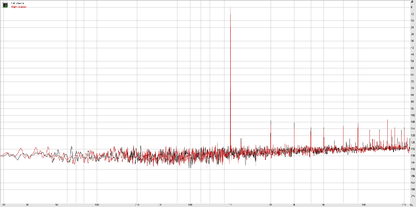Click the -120 dB tick label
416x207 pixels.
point(412,135)
